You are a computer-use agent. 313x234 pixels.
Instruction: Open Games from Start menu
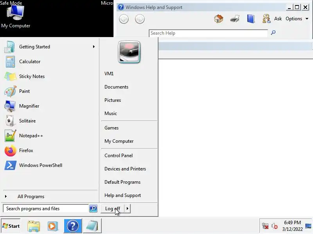(112, 128)
